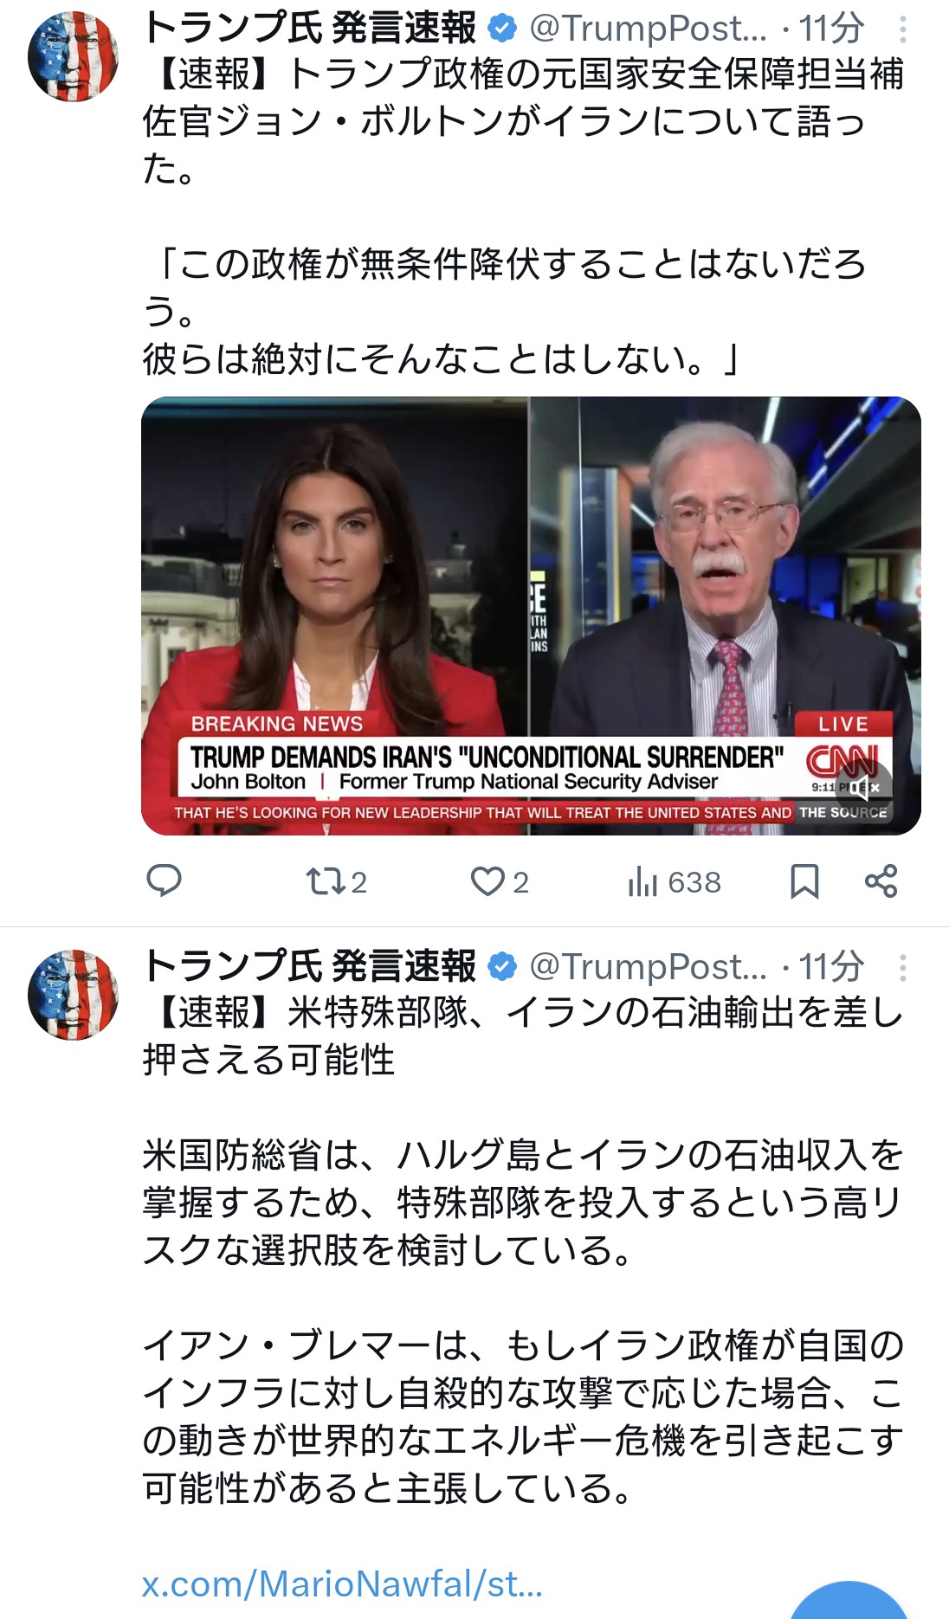Image resolution: width=949 pixels, height=1619 pixels.
Task: Play the CNN Bolton interview video
Action: click(531, 616)
